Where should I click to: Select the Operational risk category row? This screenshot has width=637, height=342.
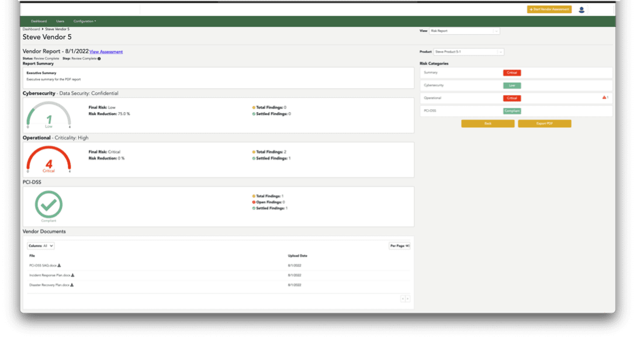[516, 98]
